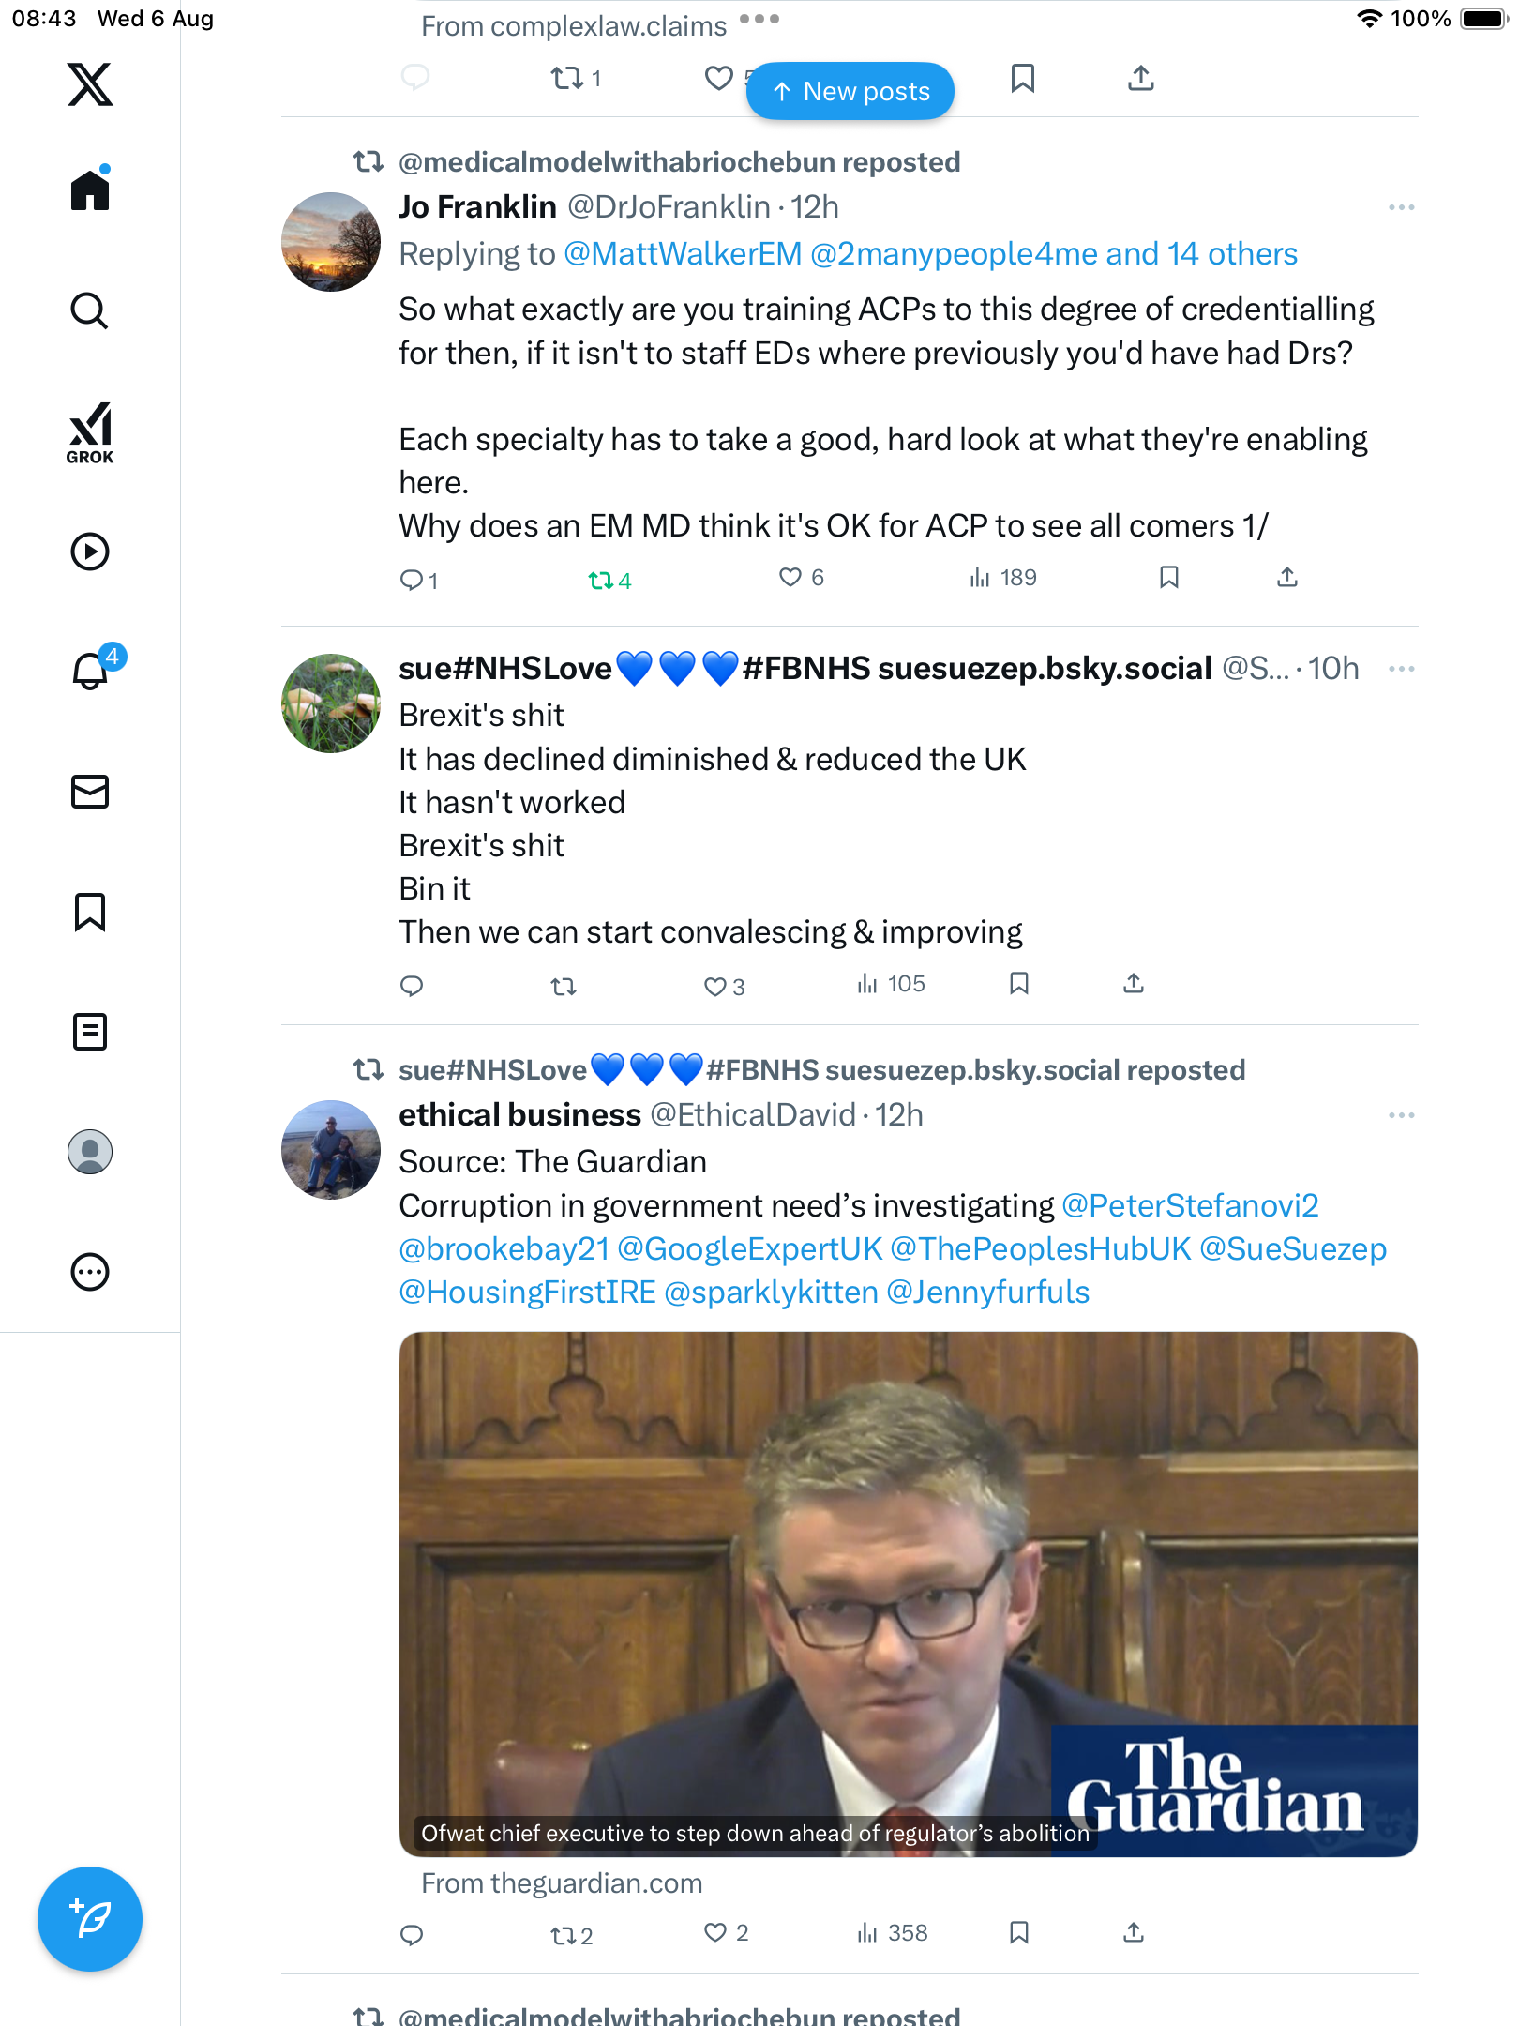1519x2026 pixels.
Task: Open the X logo at top
Action: point(90,84)
